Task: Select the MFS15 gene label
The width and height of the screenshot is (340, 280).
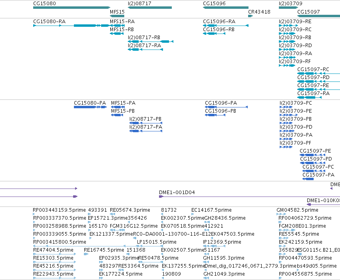Action: click(117, 12)
